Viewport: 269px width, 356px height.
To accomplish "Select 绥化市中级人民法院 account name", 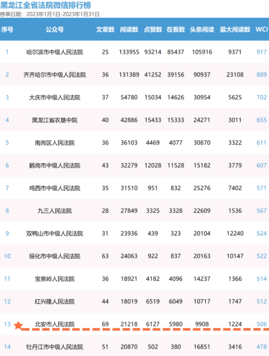I will tap(55, 256).
